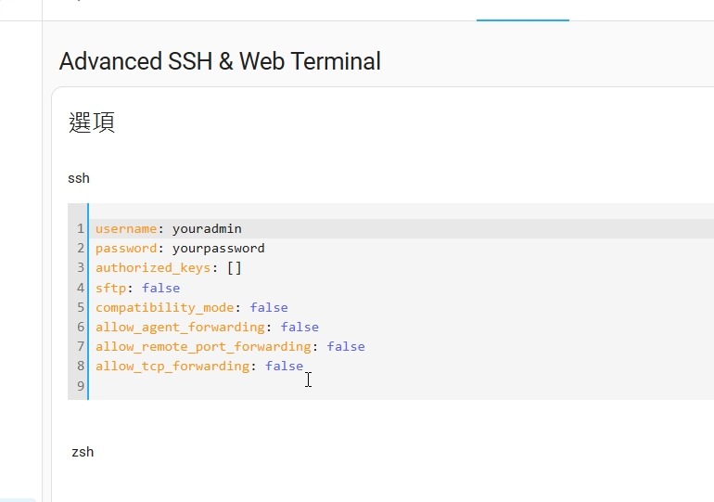The image size is (714, 502).
Task: Click the allow_agent_forwarding 'false' value
Action: (299, 327)
